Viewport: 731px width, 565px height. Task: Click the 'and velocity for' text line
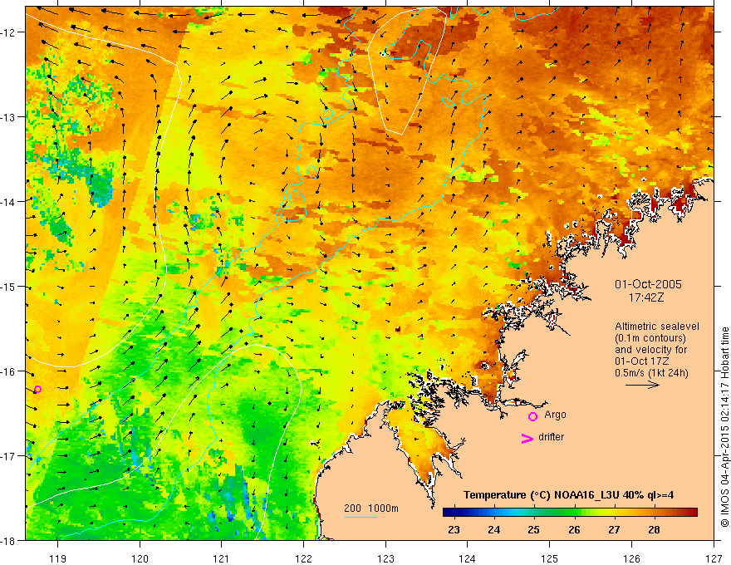pyautogui.click(x=650, y=350)
